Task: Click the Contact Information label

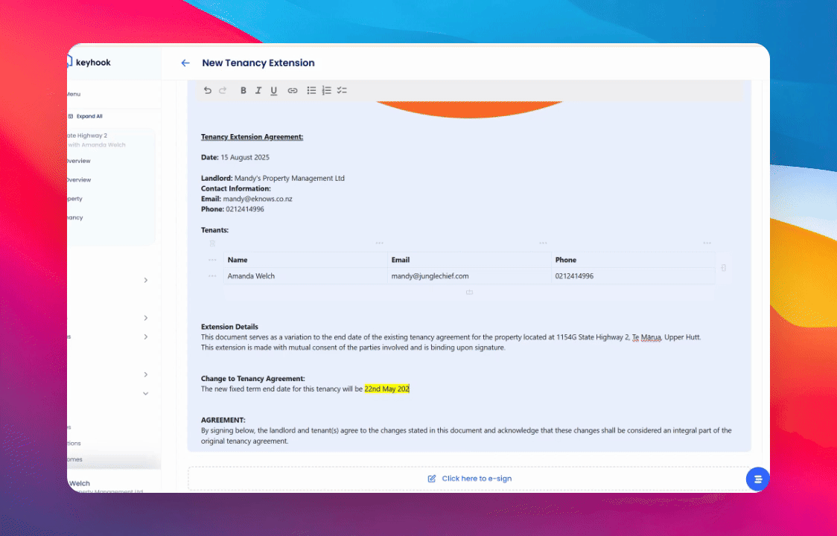Action: pyautogui.click(x=236, y=188)
